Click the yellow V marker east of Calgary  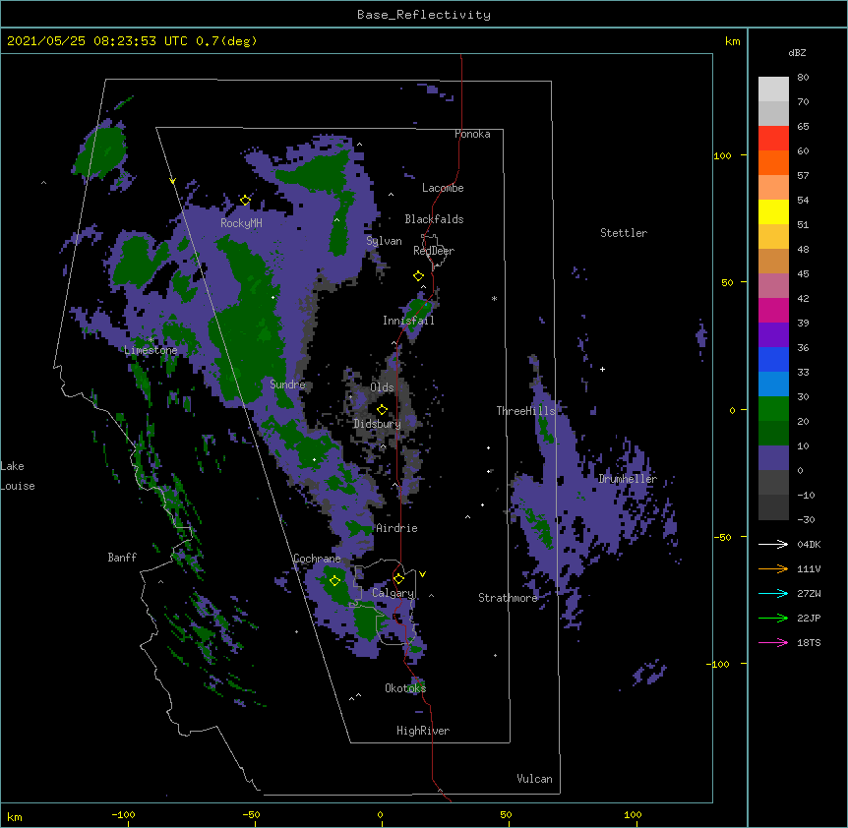(422, 574)
